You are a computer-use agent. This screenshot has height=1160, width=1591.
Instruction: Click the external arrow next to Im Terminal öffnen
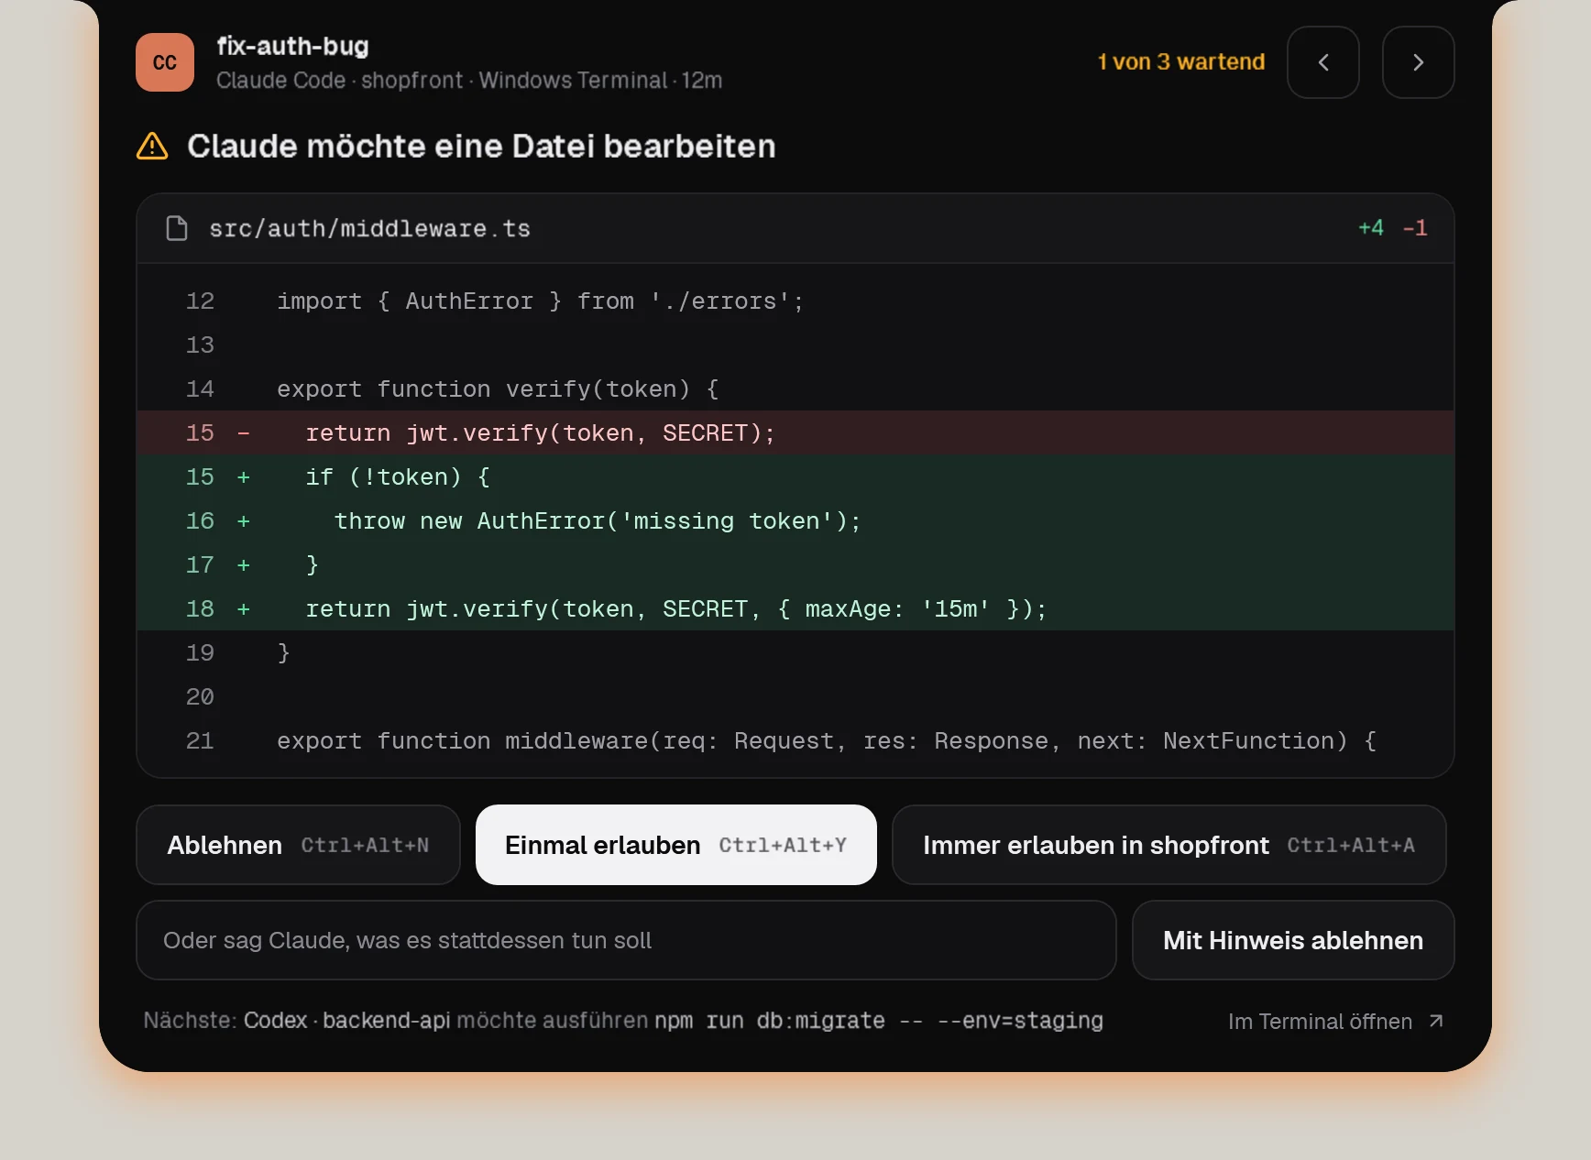point(1436,1021)
